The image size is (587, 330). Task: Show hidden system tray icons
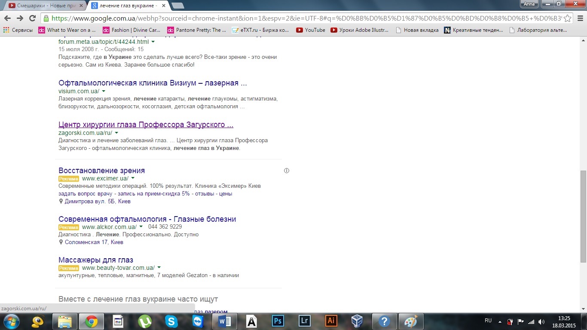(500, 321)
